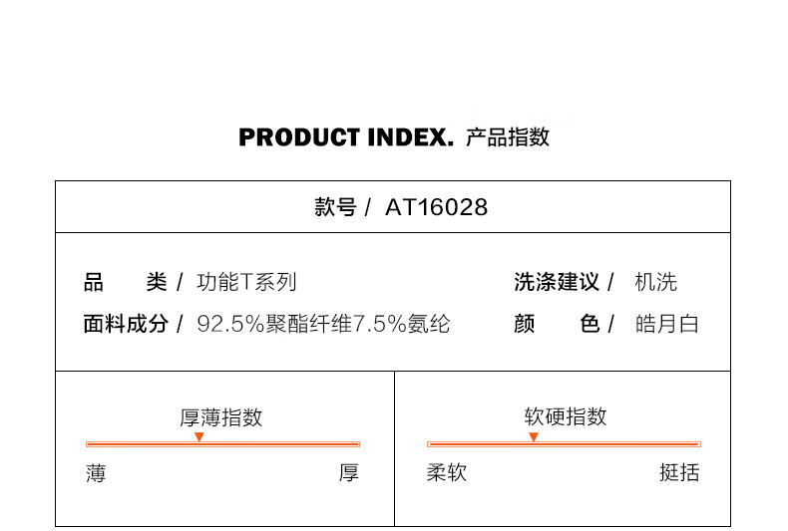Screen dimensions: 788x531
Task: Click the 颜色 color label
Action: [557, 324]
